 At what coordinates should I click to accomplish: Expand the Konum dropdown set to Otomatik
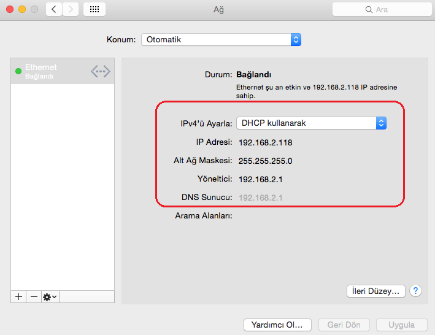click(221, 39)
